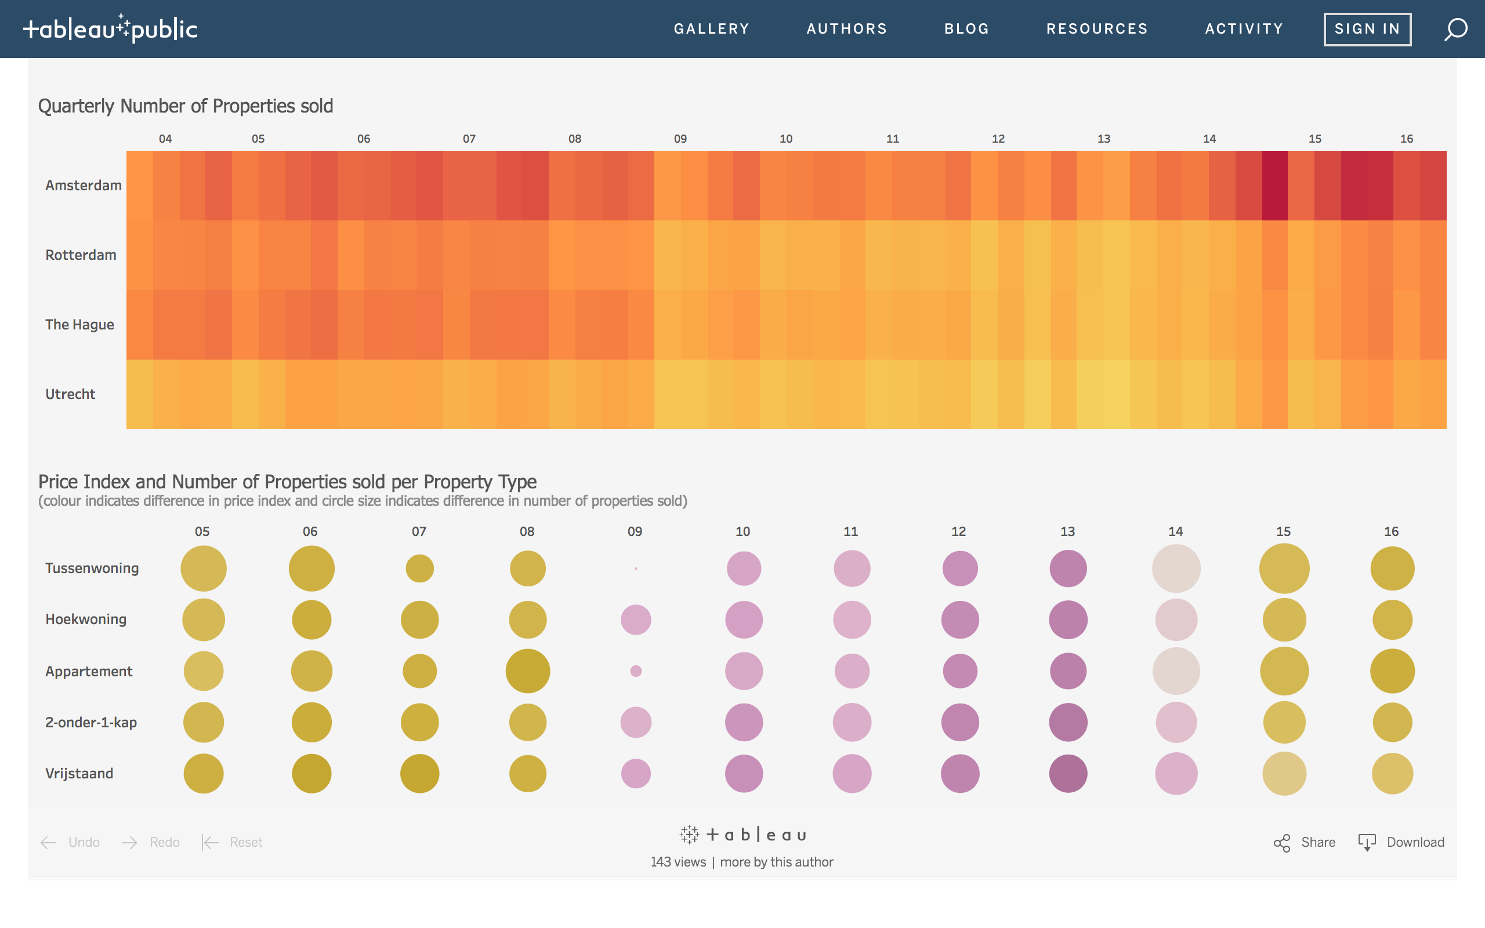Click the Reset icon

pyautogui.click(x=211, y=843)
